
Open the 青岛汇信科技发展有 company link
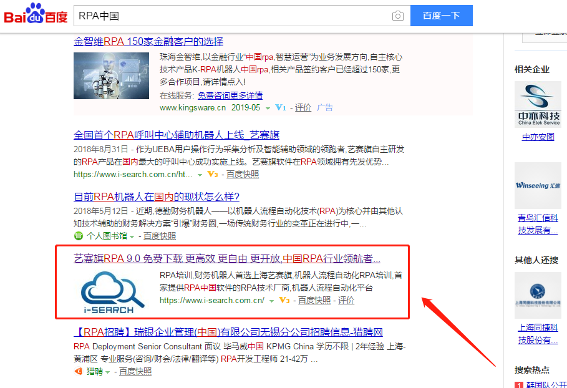click(538, 224)
